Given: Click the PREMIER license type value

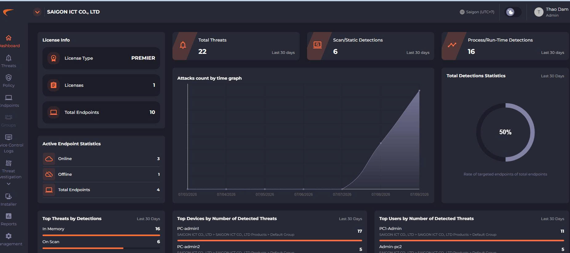Looking at the screenshot, I should pos(143,58).
